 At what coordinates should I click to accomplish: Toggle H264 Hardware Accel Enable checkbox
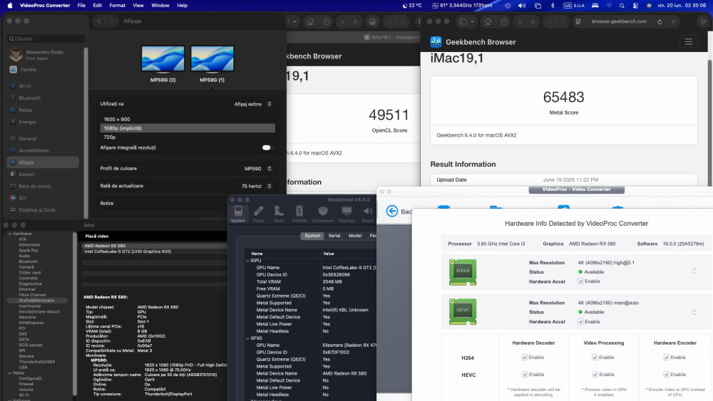click(x=580, y=281)
